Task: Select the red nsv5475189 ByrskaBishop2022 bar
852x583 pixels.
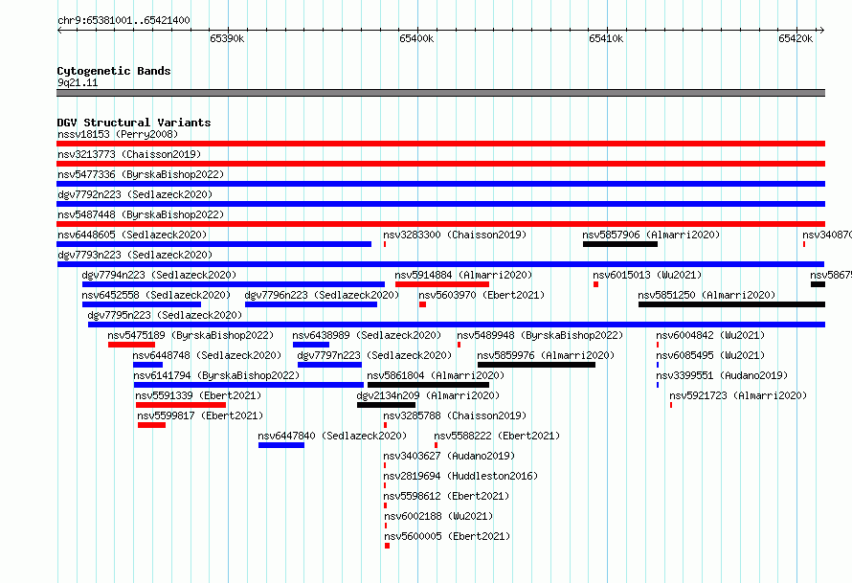Action: (131, 345)
